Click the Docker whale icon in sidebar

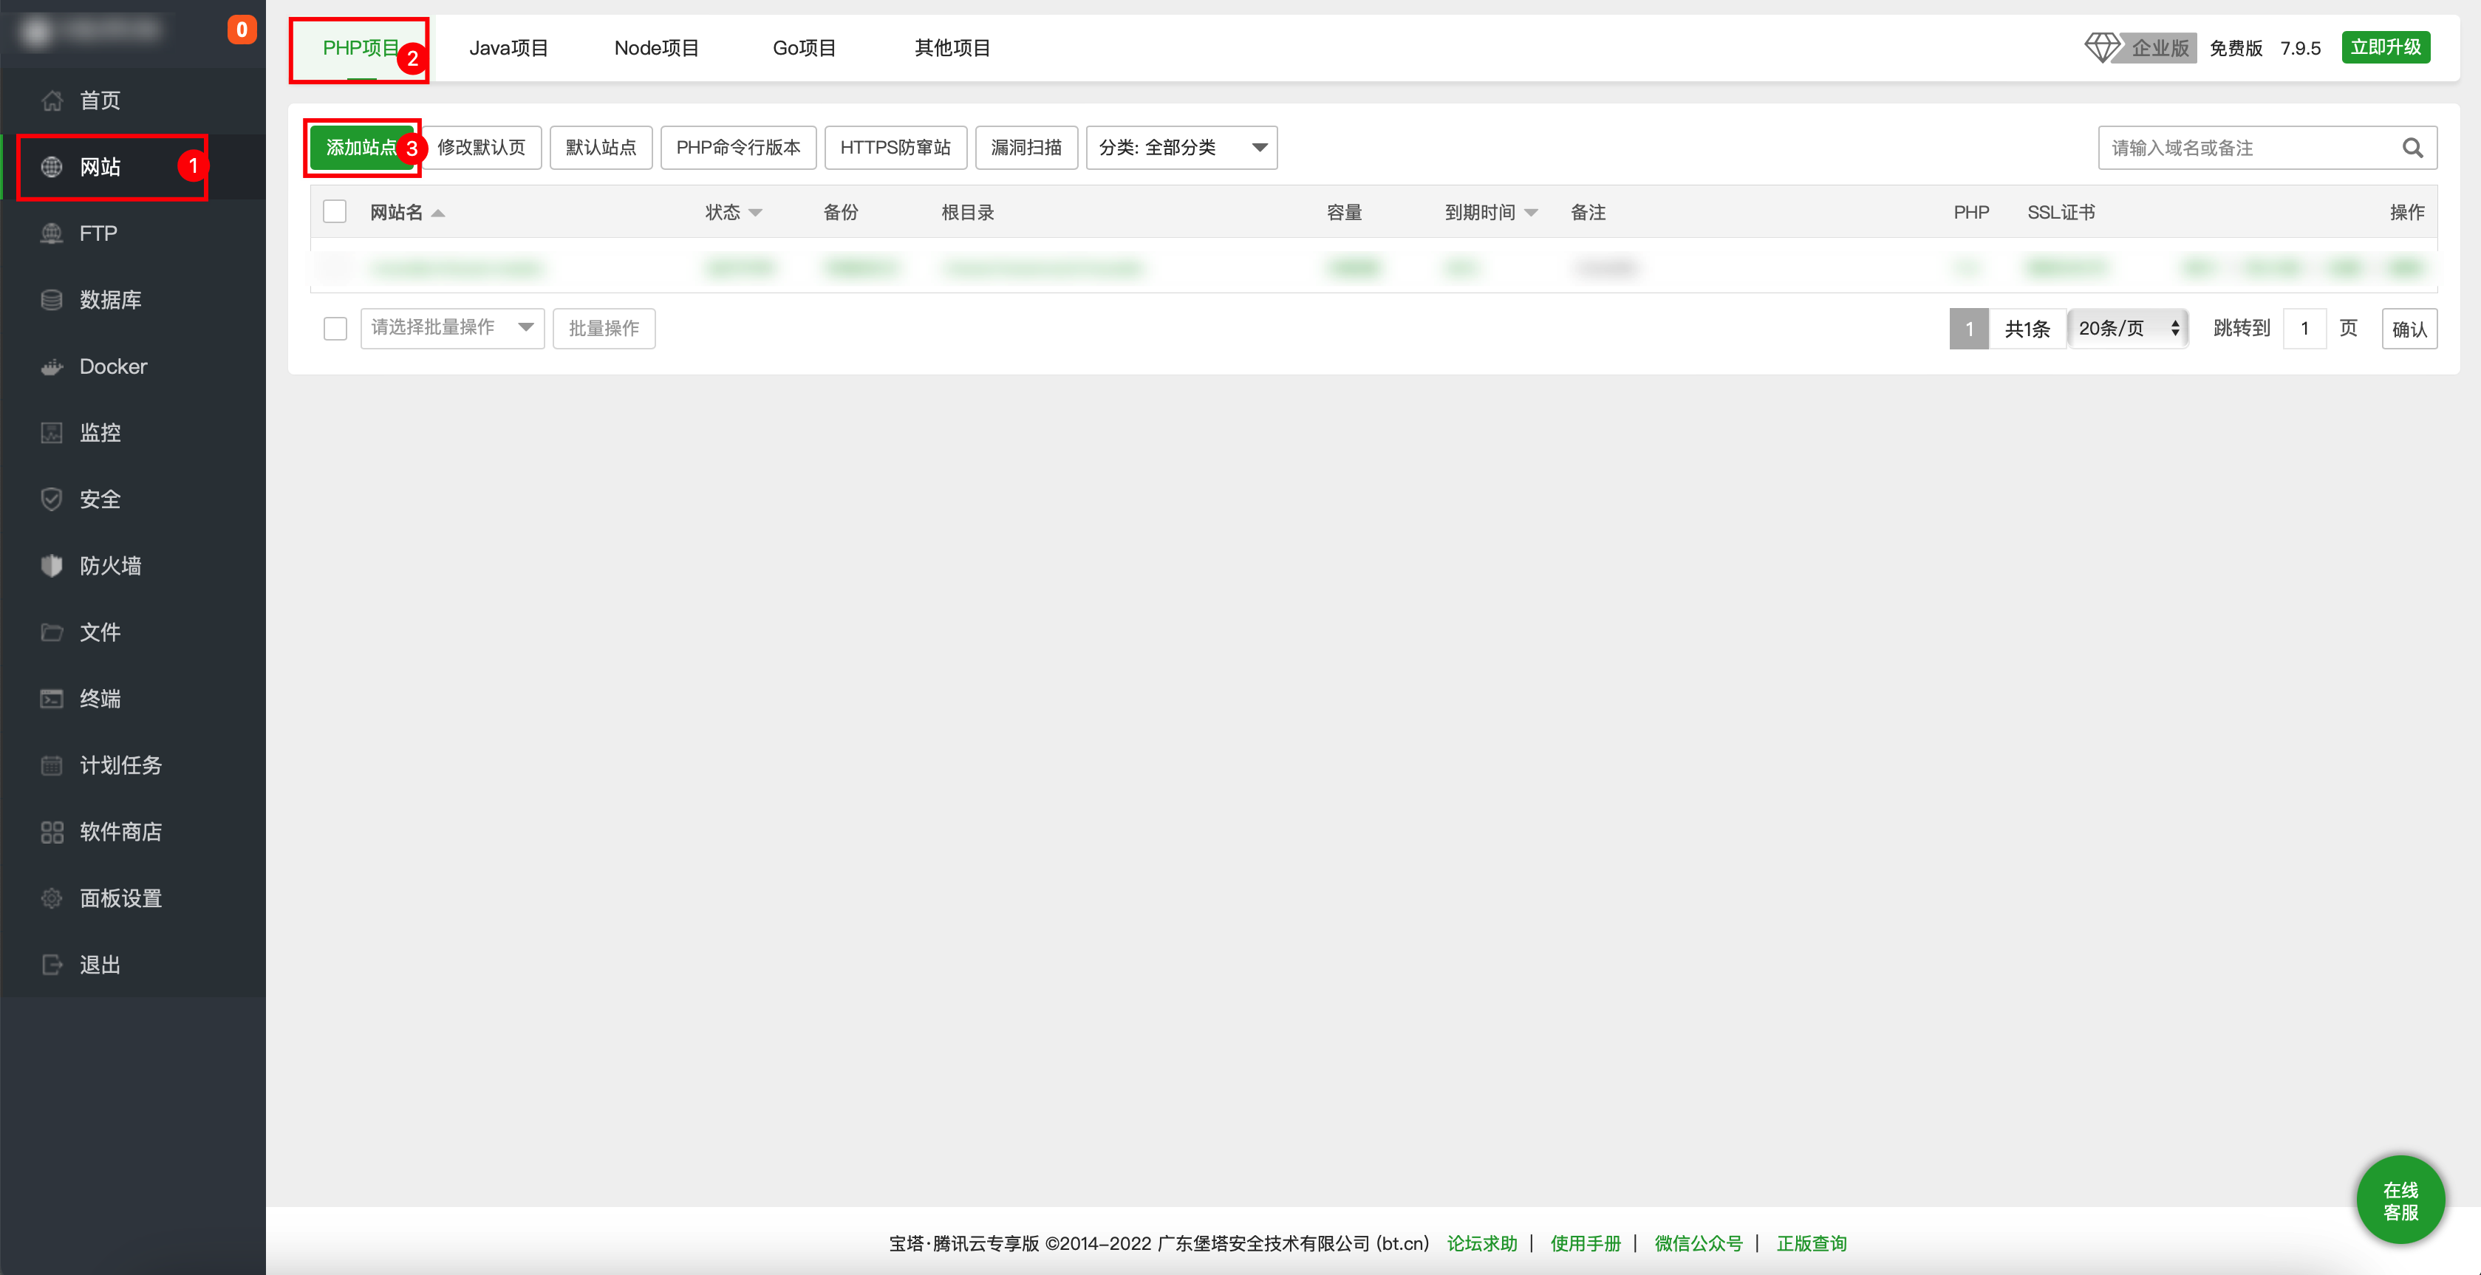52,367
